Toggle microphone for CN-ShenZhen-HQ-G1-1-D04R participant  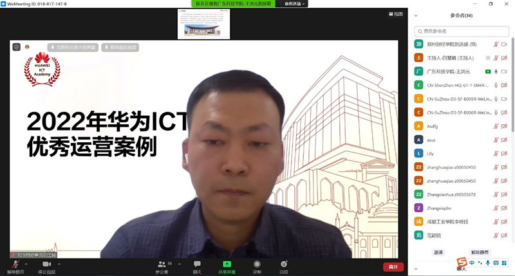496,85
